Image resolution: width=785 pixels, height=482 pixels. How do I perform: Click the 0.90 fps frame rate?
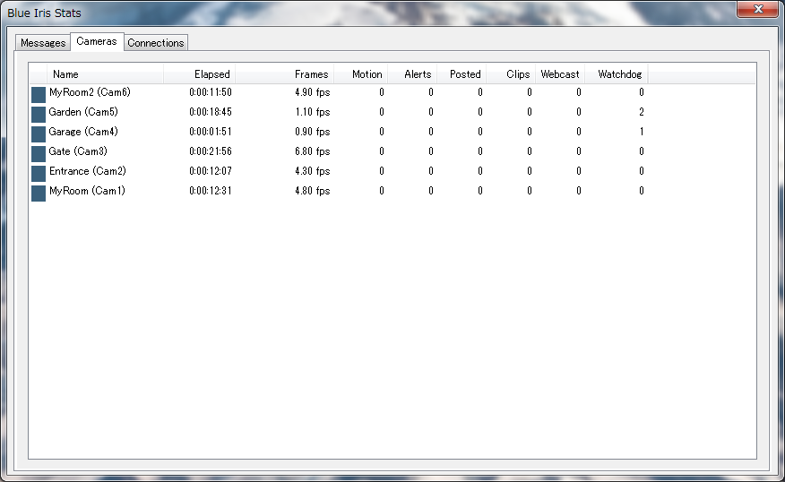(x=313, y=132)
